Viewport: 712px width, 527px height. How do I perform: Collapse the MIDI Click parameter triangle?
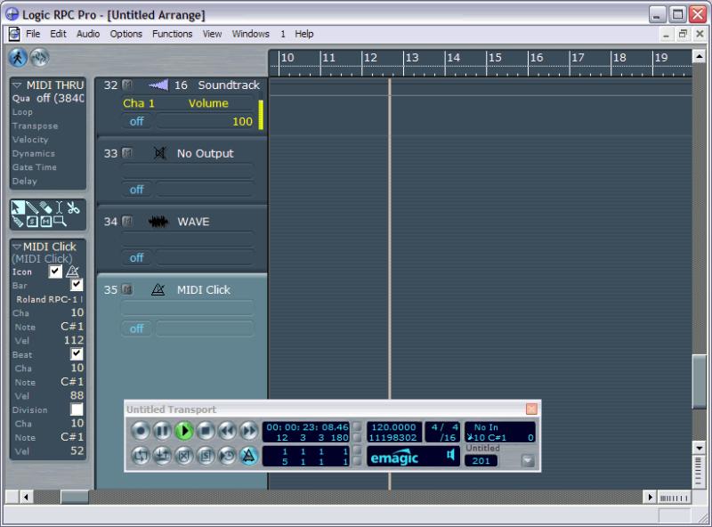(x=17, y=247)
